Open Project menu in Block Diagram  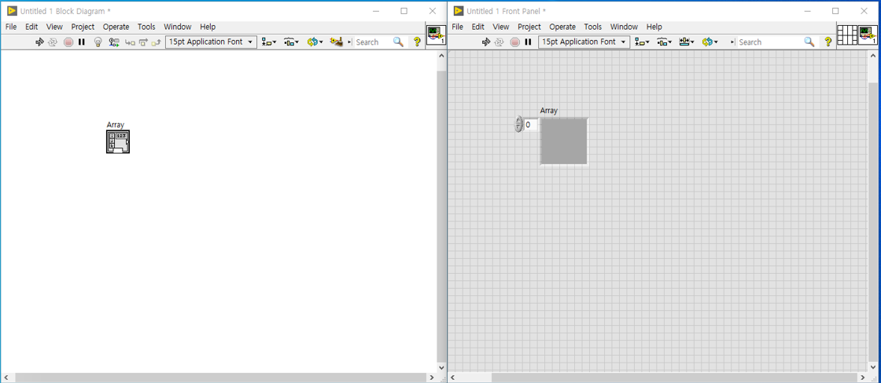tap(83, 27)
